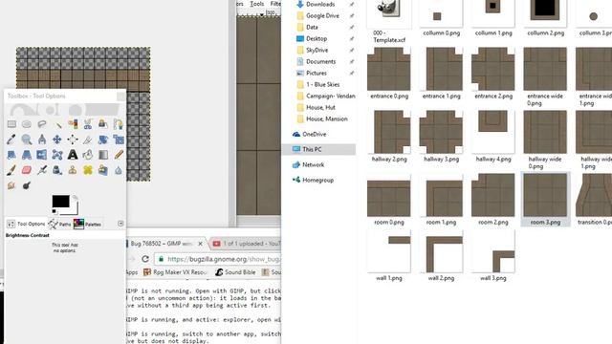
Task: Close the Bug 768502 browser tab
Action: (x=200, y=244)
